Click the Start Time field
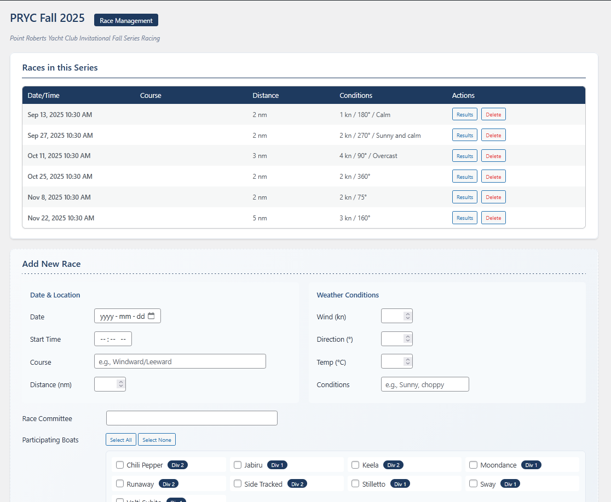Screen dimensions: 611x502 (x=113, y=339)
